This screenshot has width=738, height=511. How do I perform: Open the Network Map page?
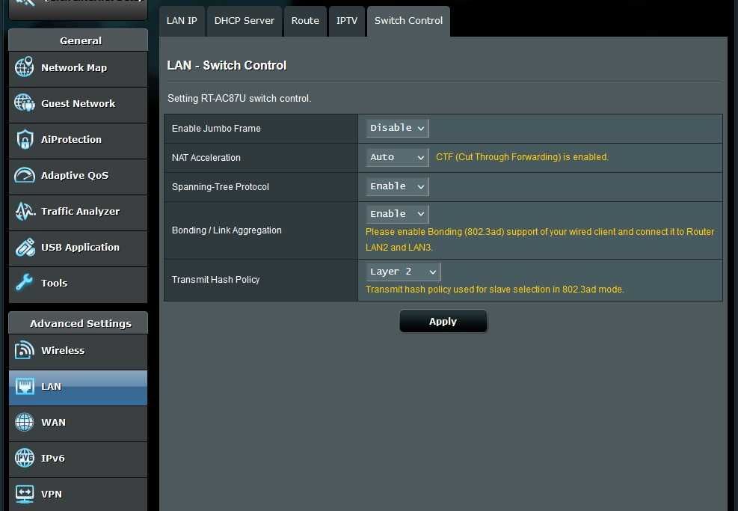pos(78,69)
